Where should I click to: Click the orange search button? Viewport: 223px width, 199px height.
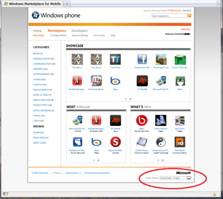point(190,15)
